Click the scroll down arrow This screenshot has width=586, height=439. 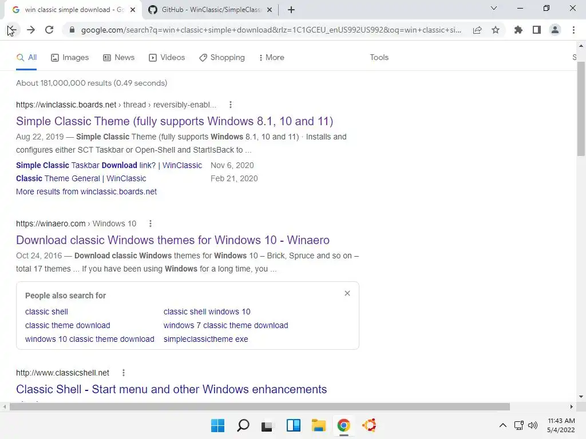click(x=581, y=397)
